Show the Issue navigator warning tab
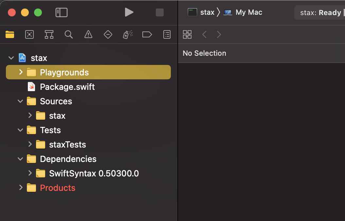This screenshot has width=345, height=221. click(88, 34)
